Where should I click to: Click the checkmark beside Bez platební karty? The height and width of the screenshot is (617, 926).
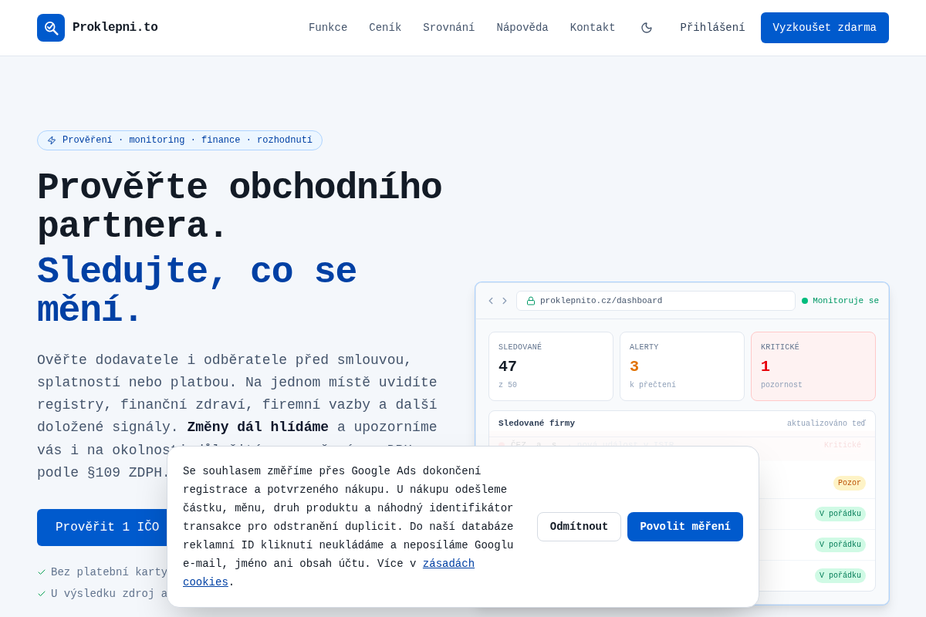[x=42, y=572]
